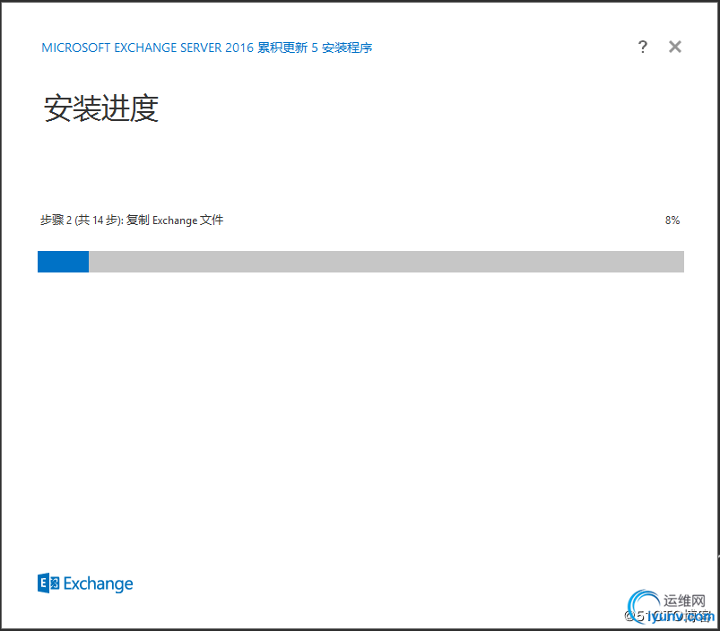The height and width of the screenshot is (631, 720).
Task: Click the 8% progress value
Action: pos(672,220)
